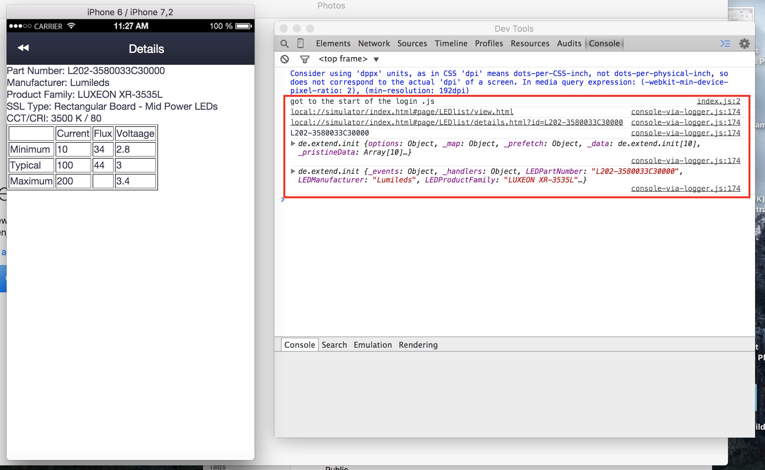Click the index.js:2 source link
765x470 pixels.
pyautogui.click(x=718, y=101)
